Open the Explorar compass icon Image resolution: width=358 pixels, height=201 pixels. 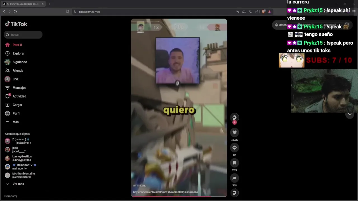click(x=8, y=53)
